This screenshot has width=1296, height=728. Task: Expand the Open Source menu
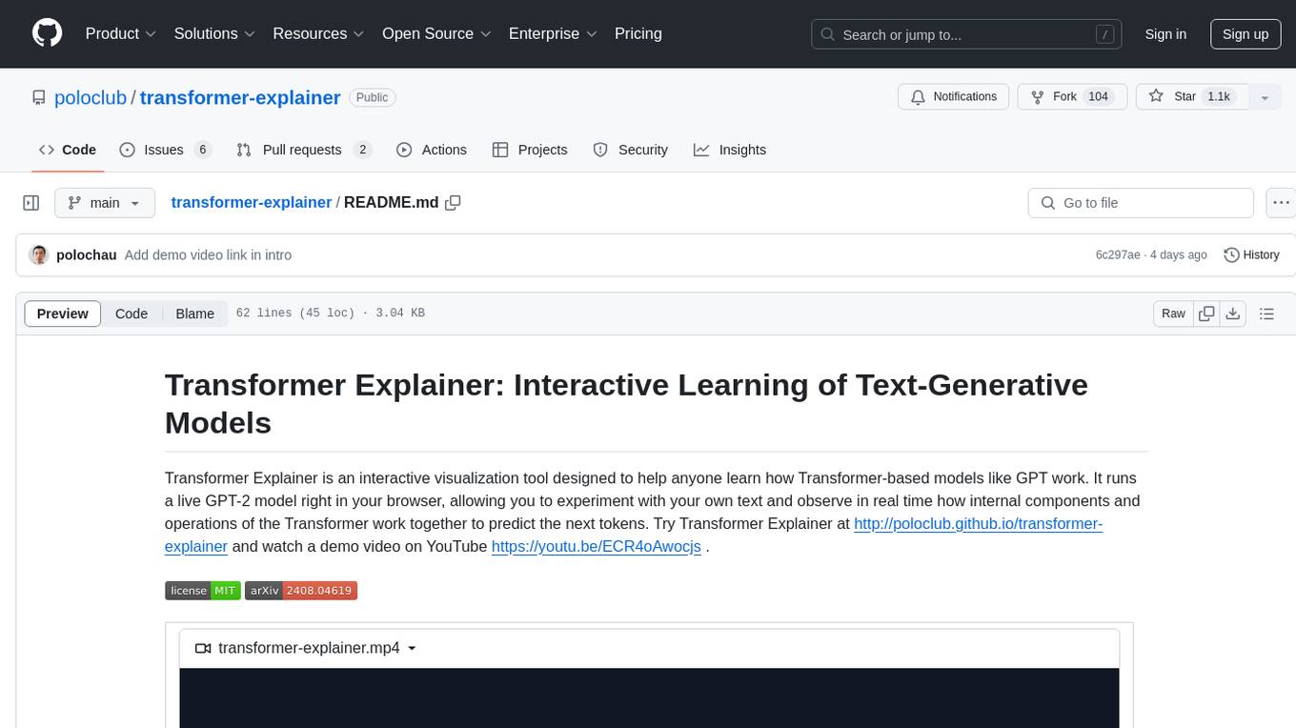tap(436, 33)
